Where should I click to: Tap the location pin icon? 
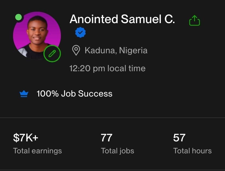[76, 51]
